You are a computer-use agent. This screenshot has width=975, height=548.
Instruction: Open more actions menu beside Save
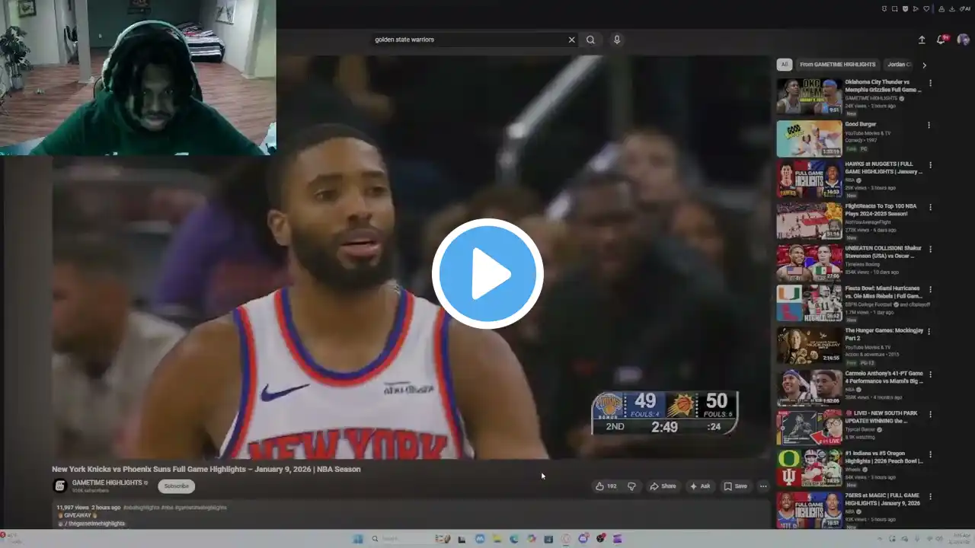pos(763,486)
